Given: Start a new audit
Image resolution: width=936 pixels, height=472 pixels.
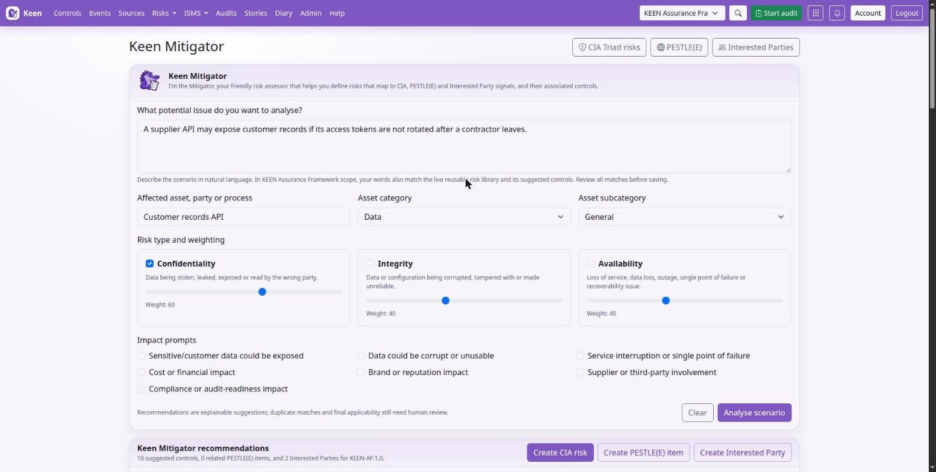Looking at the screenshot, I should click(x=776, y=13).
